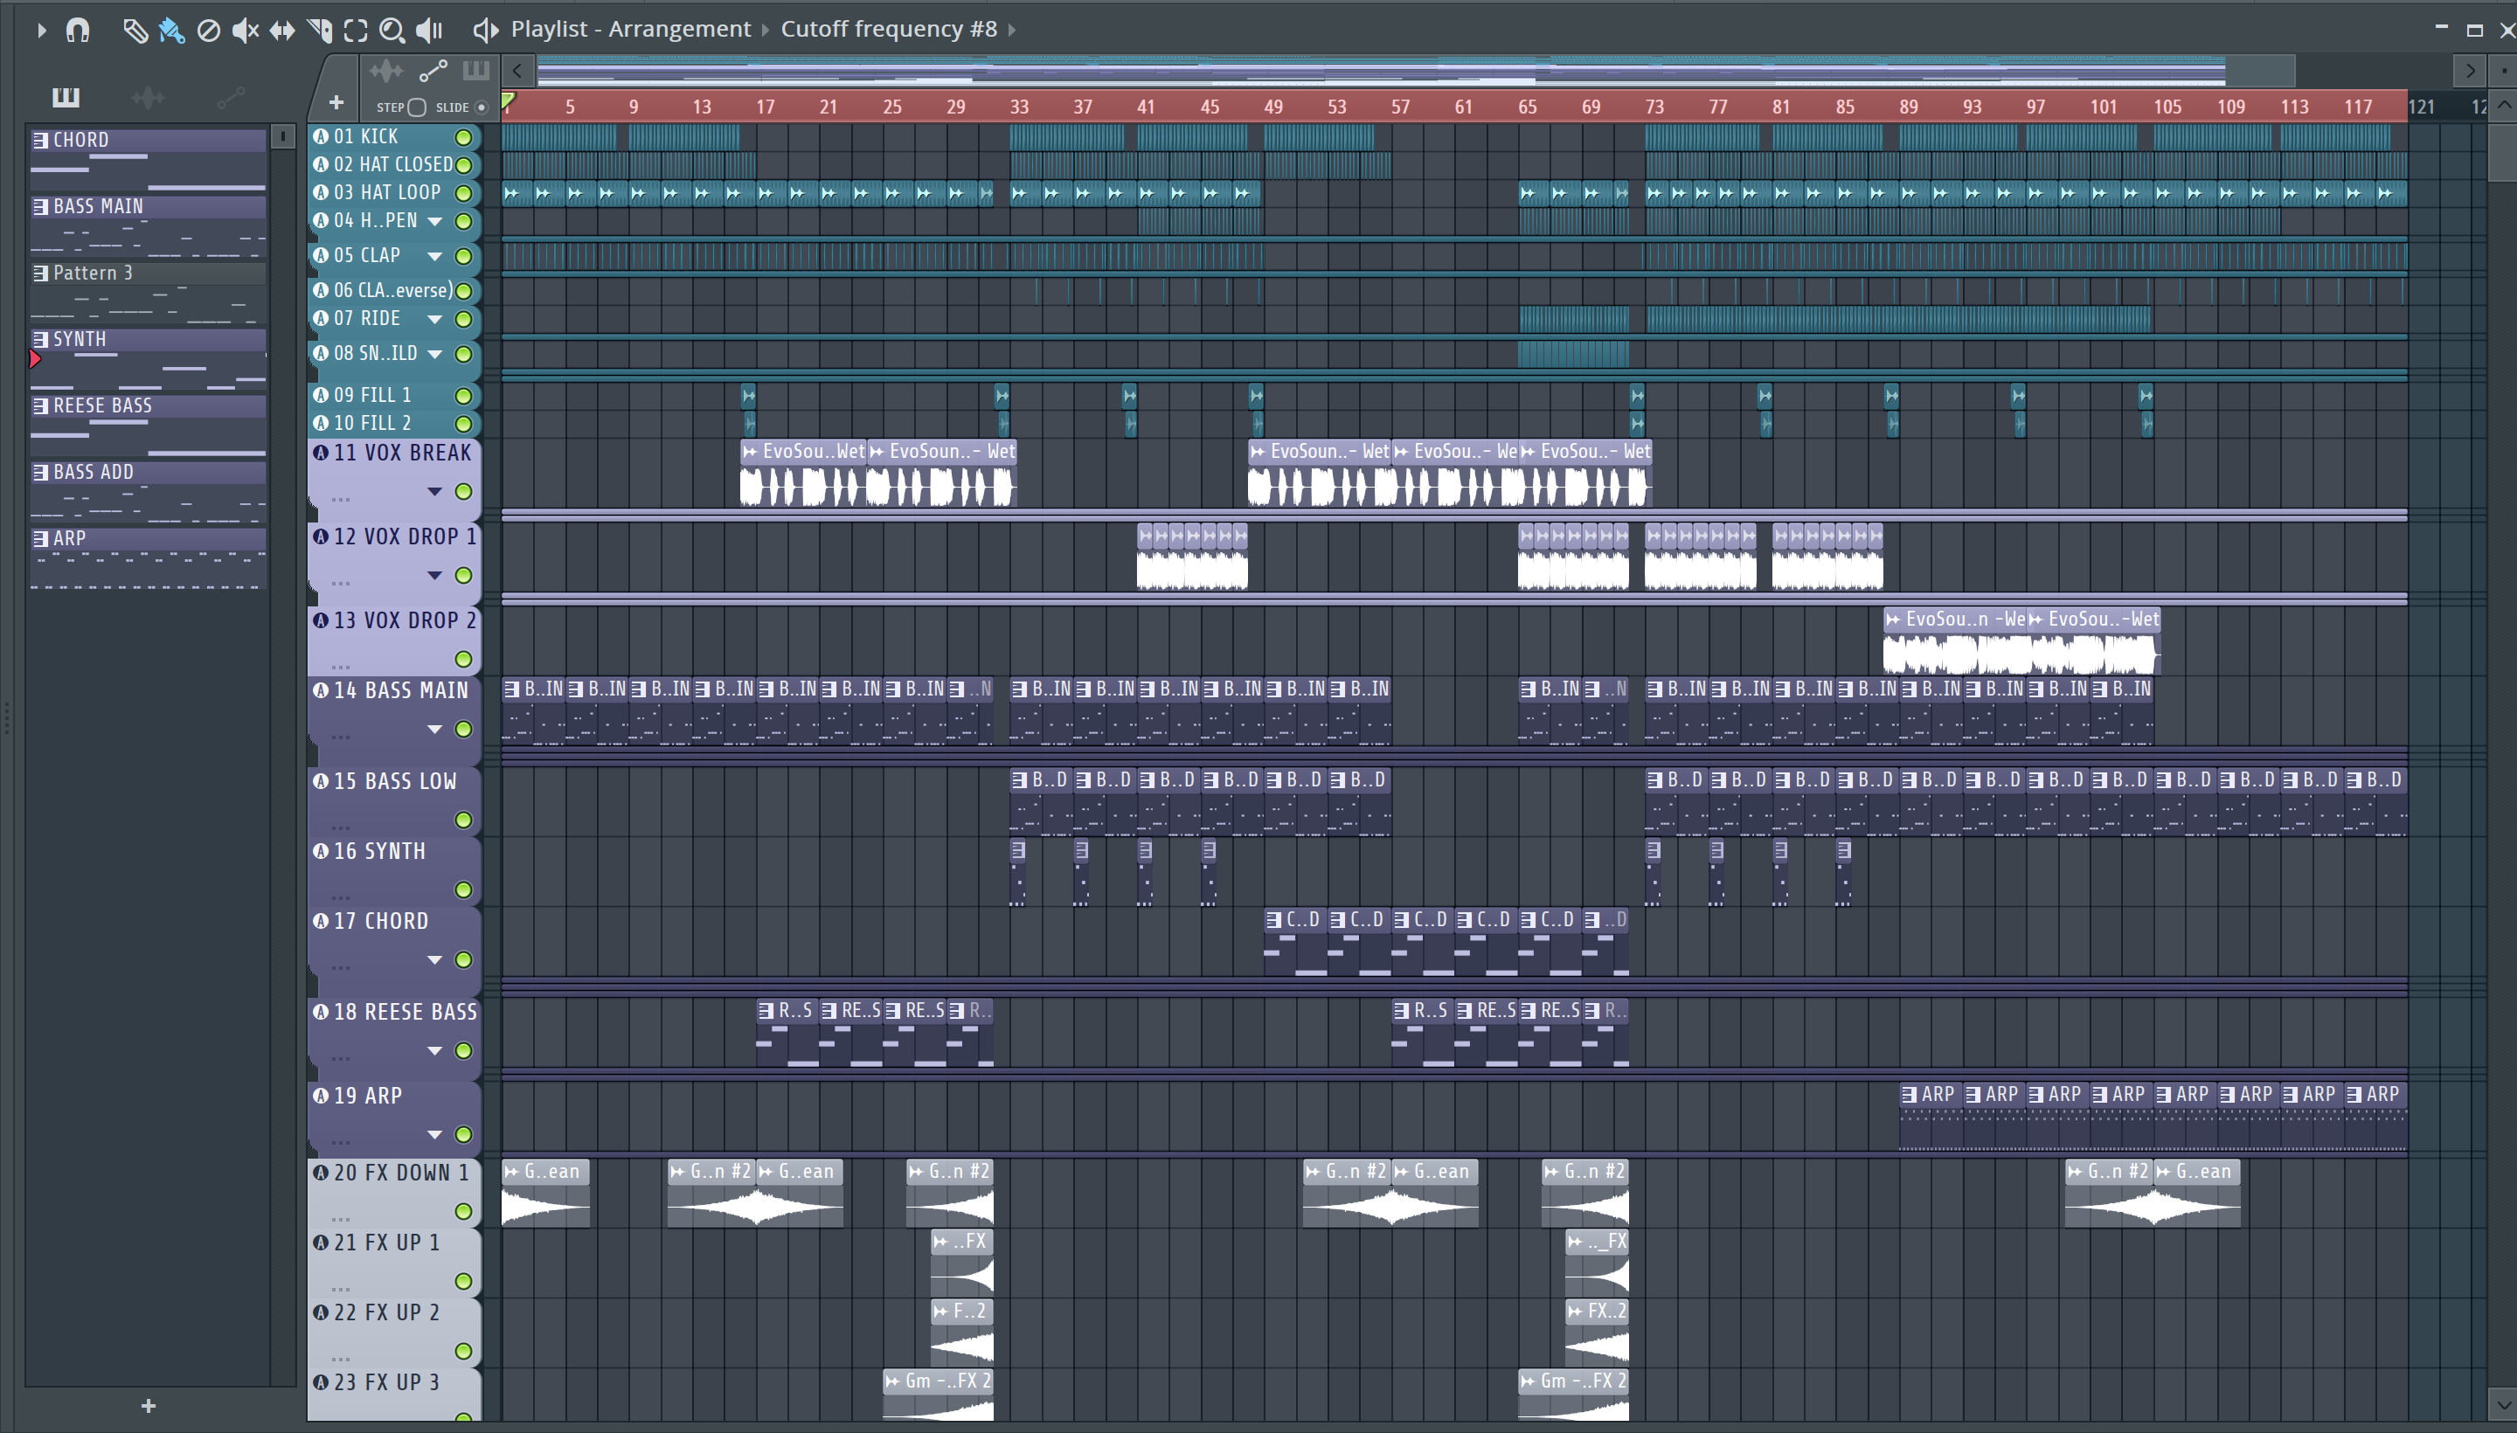Mute the 21 FX UP 1 track
2517x1433 pixels.
coord(462,1282)
